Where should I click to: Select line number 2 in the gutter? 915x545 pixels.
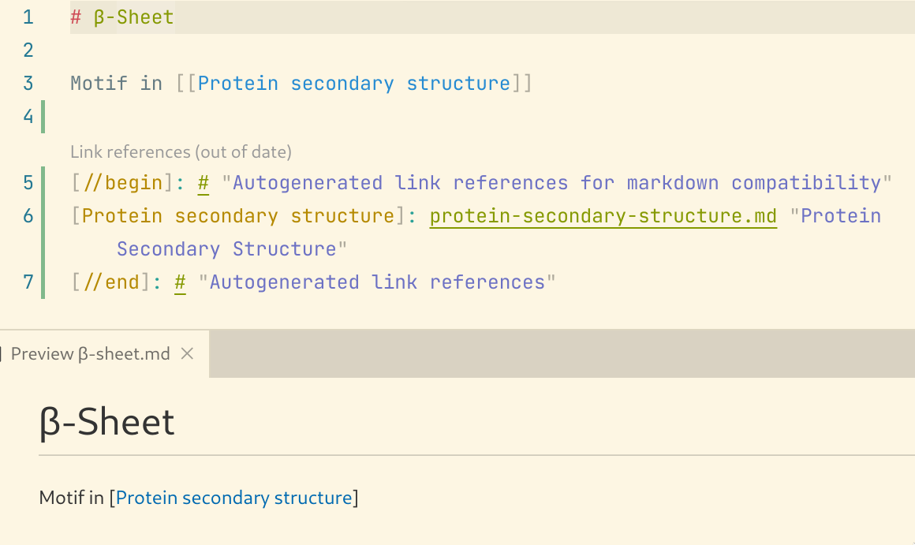[28, 50]
